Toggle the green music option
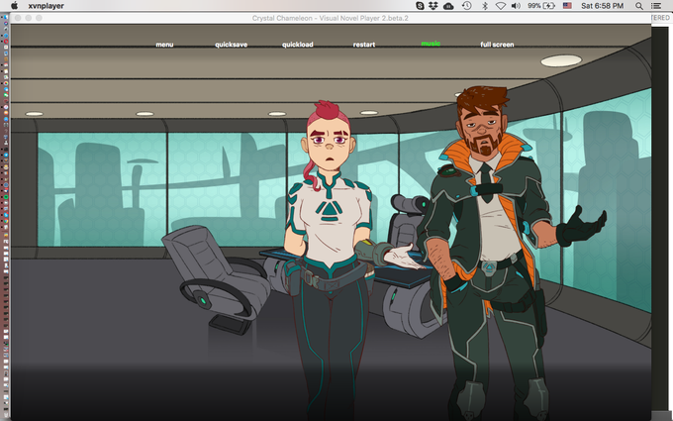 431,44
